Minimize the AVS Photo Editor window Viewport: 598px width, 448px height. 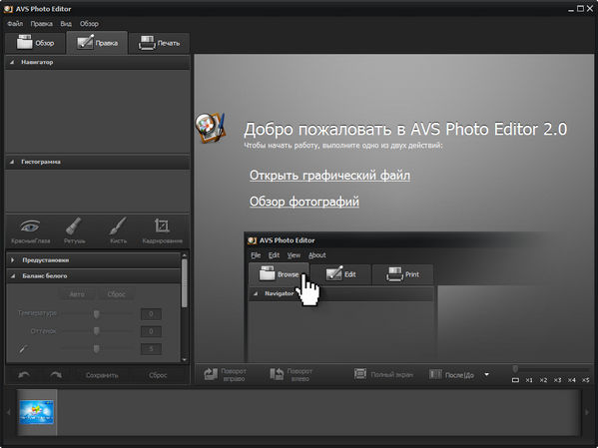click(x=570, y=9)
